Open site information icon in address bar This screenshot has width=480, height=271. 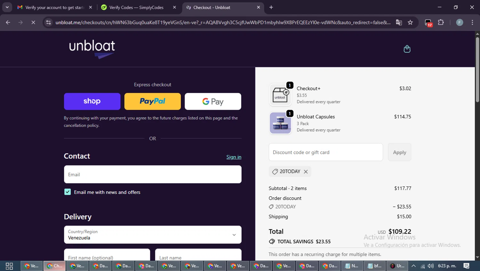(48, 22)
